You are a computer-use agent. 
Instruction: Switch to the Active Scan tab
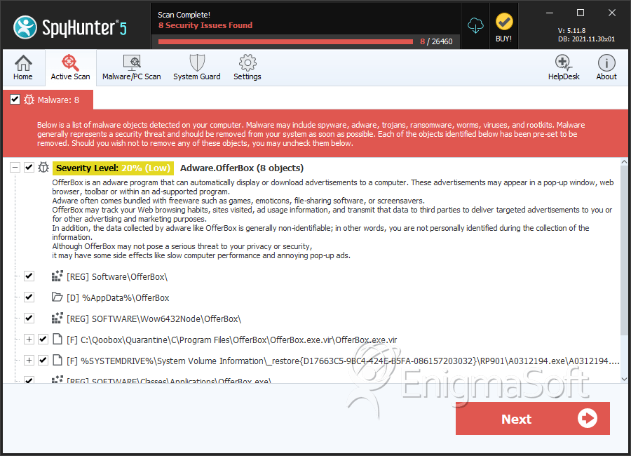pyautogui.click(x=70, y=67)
